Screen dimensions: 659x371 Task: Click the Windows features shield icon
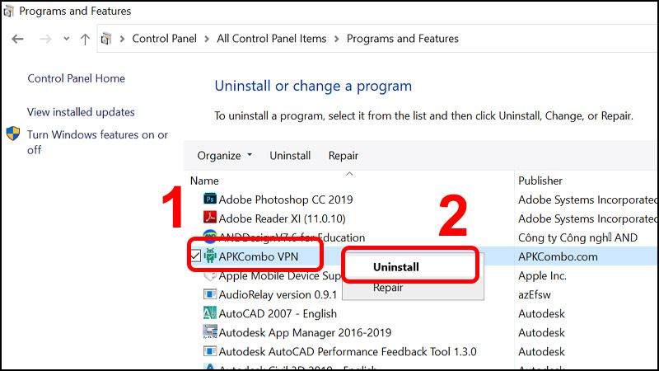(13, 134)
